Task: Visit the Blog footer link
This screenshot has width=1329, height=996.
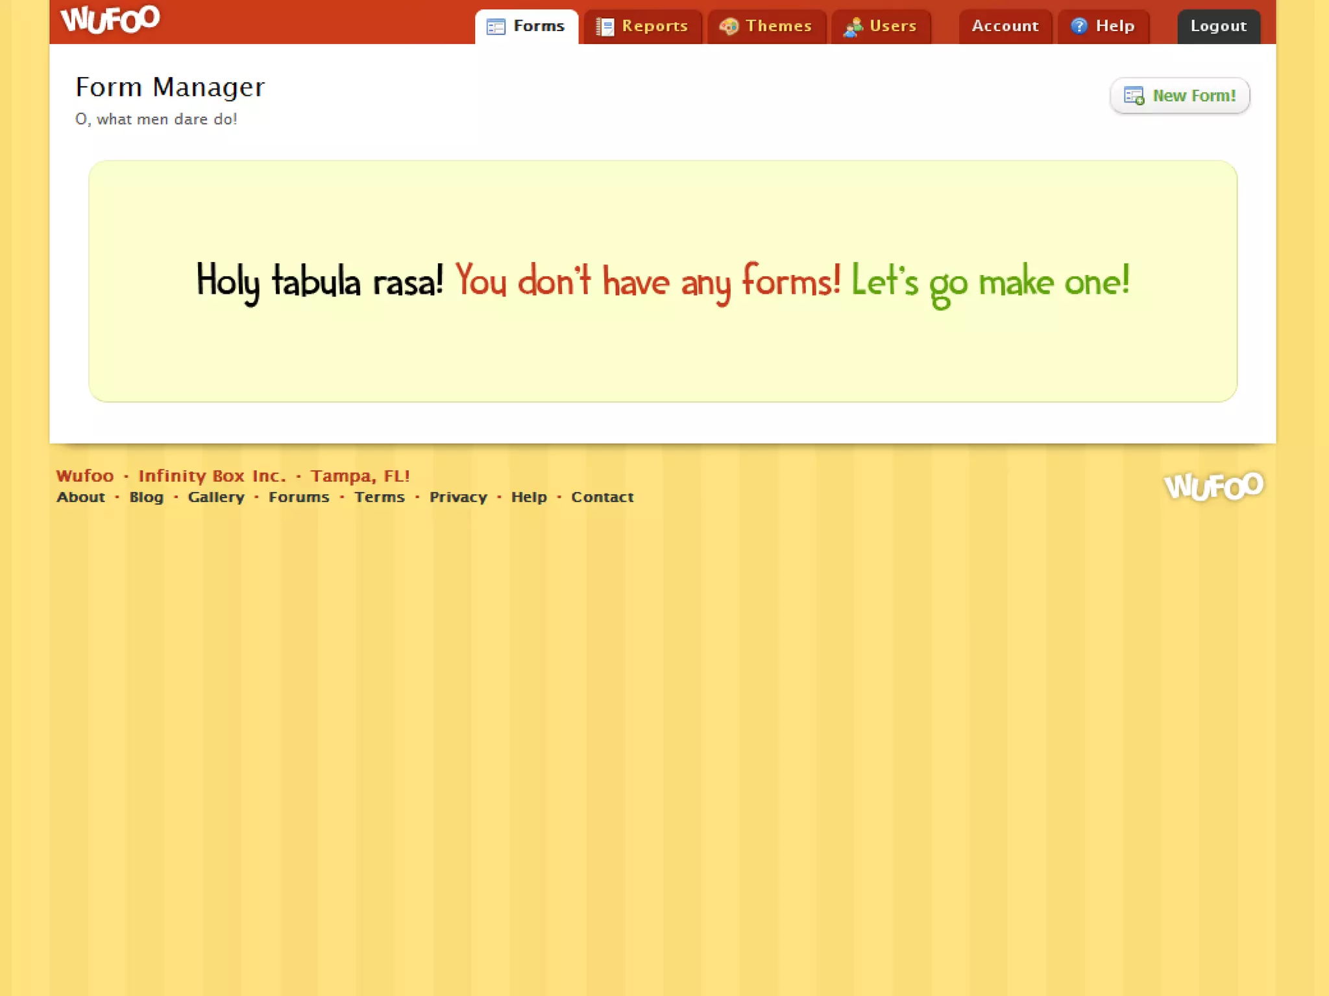Action: tap(146, 497)
